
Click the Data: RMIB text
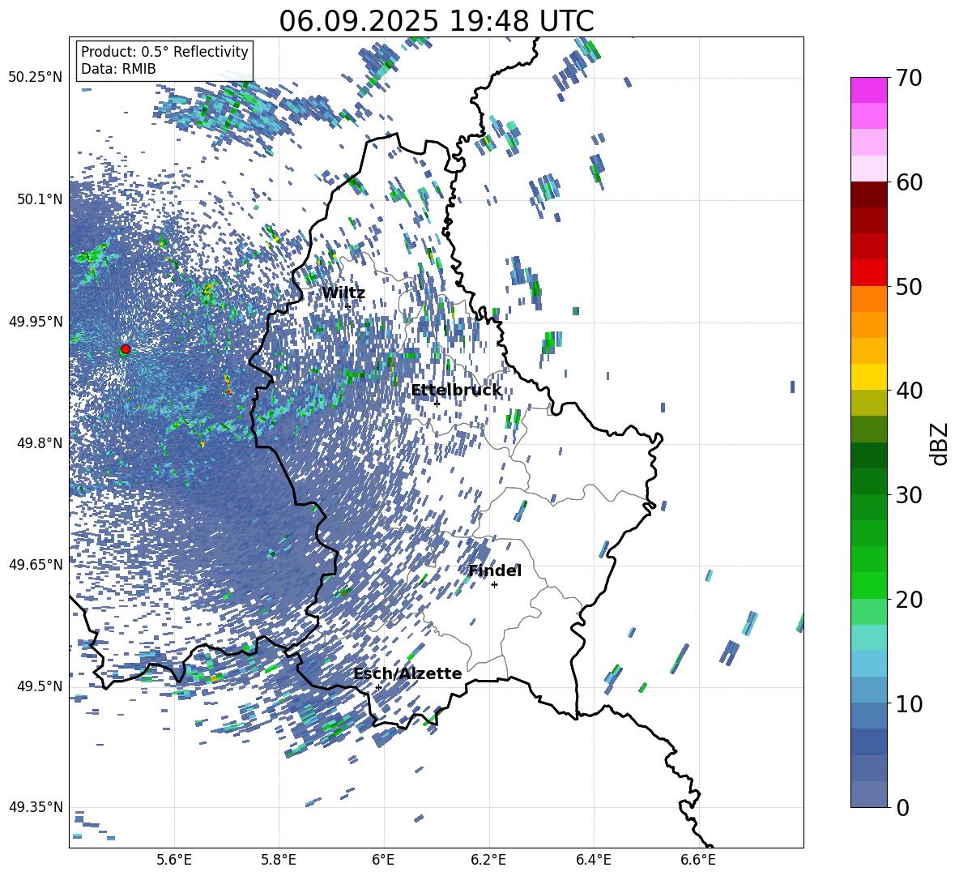point(118,69)
